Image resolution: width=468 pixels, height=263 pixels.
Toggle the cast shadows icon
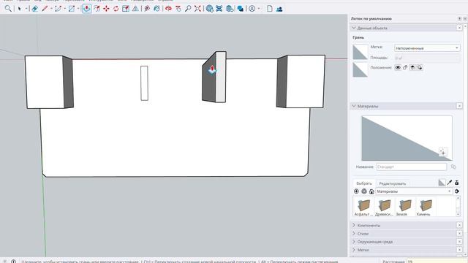tap(420, 68)
